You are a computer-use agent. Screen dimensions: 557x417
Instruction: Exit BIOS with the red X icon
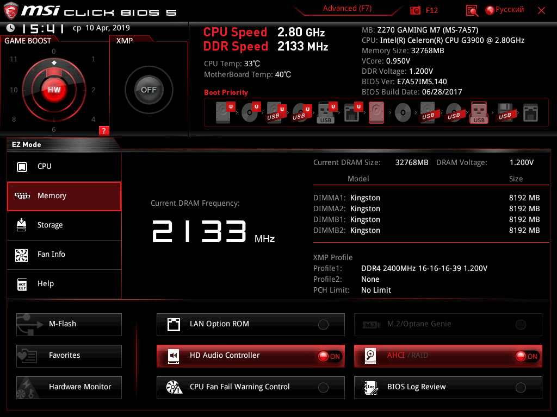pyautogui.click(x=541, y=11)
